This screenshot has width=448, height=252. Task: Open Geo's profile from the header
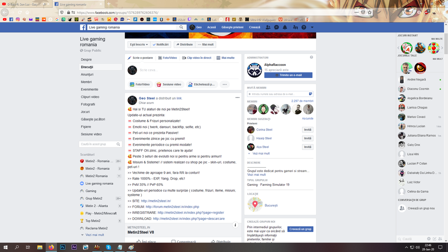click(x=196, y=27)
